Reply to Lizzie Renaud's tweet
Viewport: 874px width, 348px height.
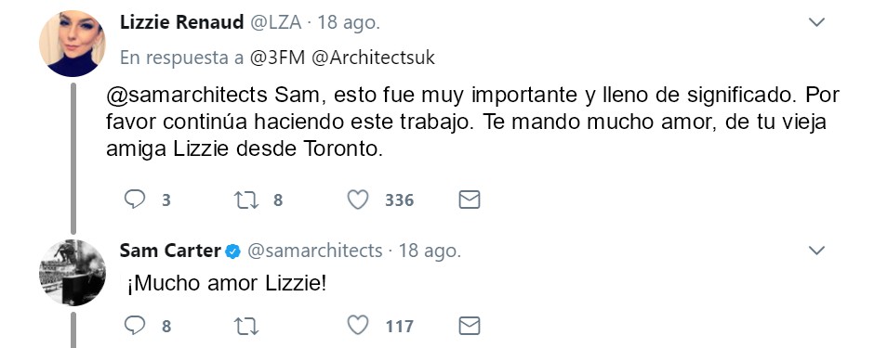(x=134, y=200)
